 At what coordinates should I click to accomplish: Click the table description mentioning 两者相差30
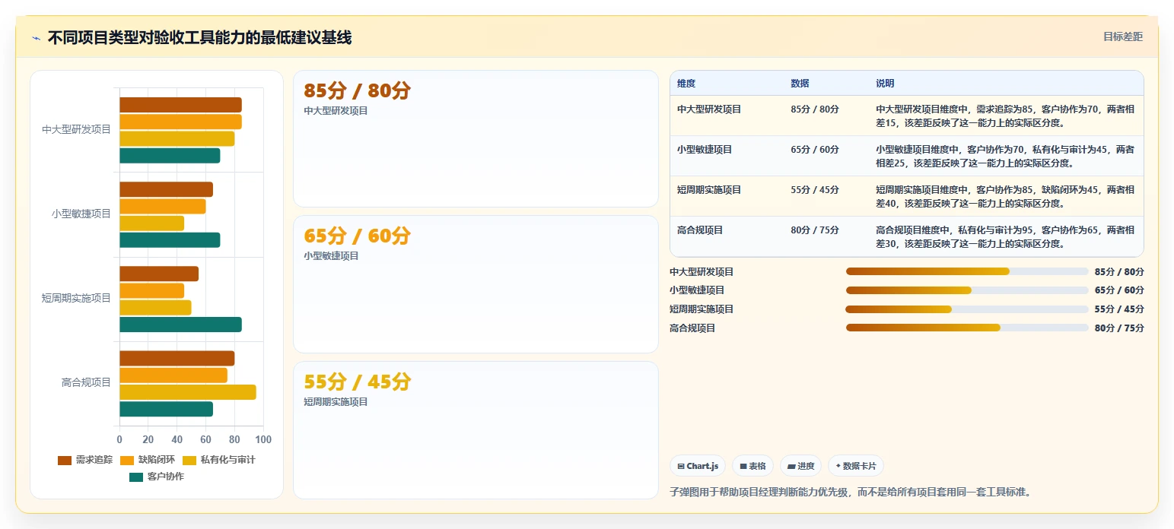point(1005,236)
